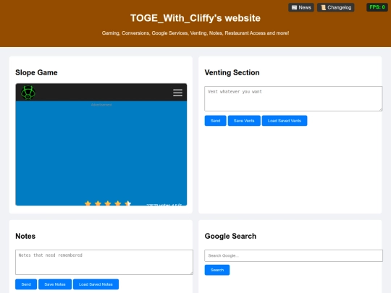391x293 pixels.
Task: Click the Save Notes button
Action: tap(55, 284)
